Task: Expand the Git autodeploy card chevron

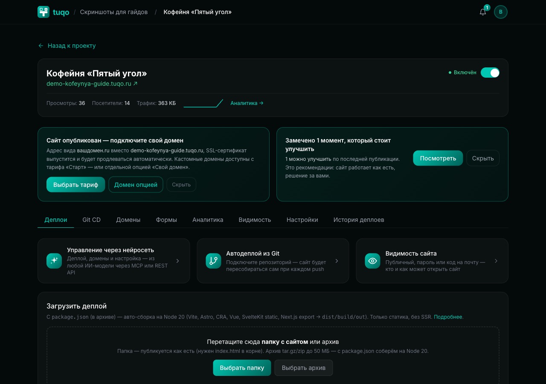Action: (337, 261)
